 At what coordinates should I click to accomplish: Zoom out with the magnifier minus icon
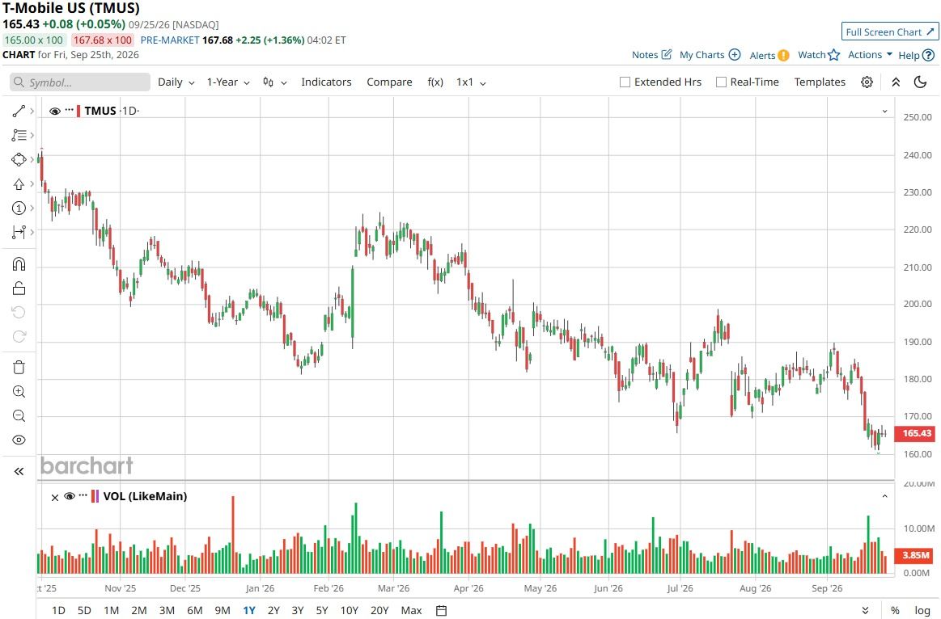(x=19, y=416)
